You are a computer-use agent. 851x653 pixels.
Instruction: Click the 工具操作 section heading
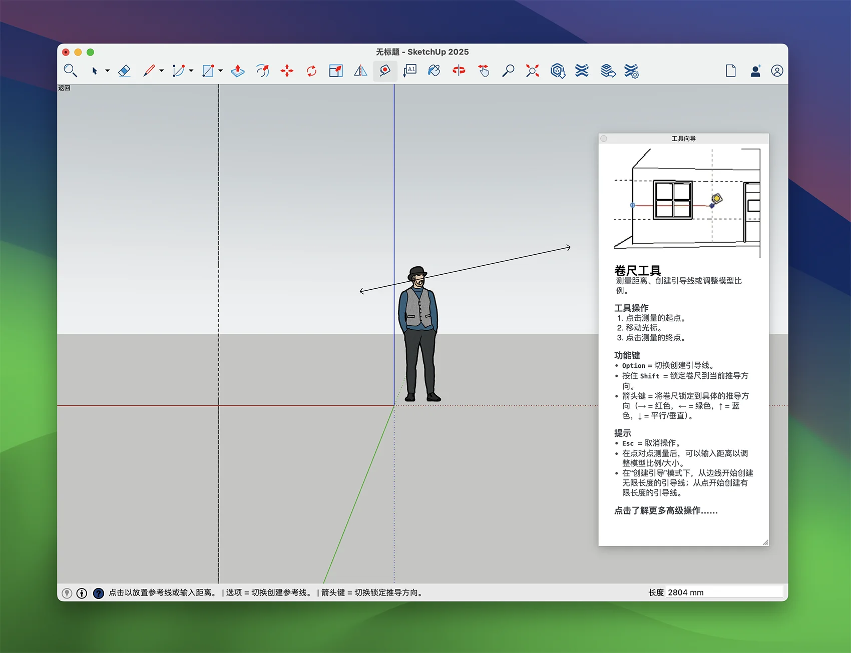[631, 308]
